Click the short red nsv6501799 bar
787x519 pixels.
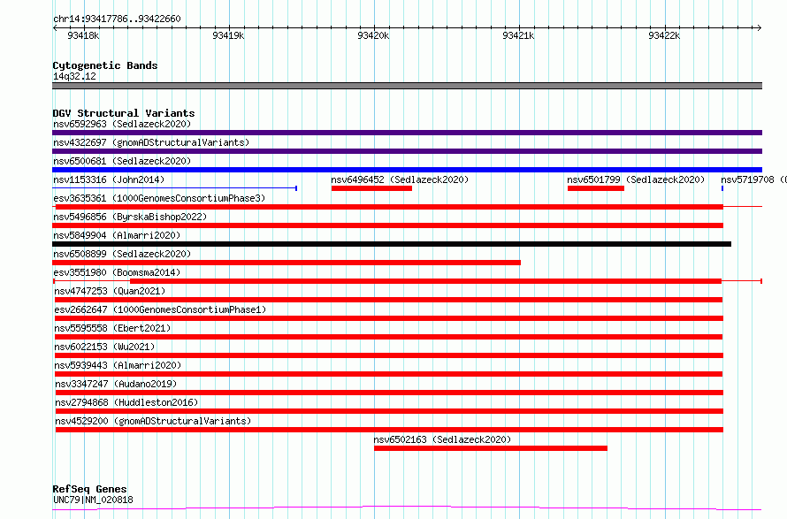click(x=596, y=188)
